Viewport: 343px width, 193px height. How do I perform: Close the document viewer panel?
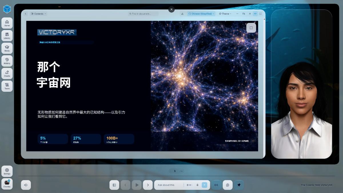pos(171,9)
